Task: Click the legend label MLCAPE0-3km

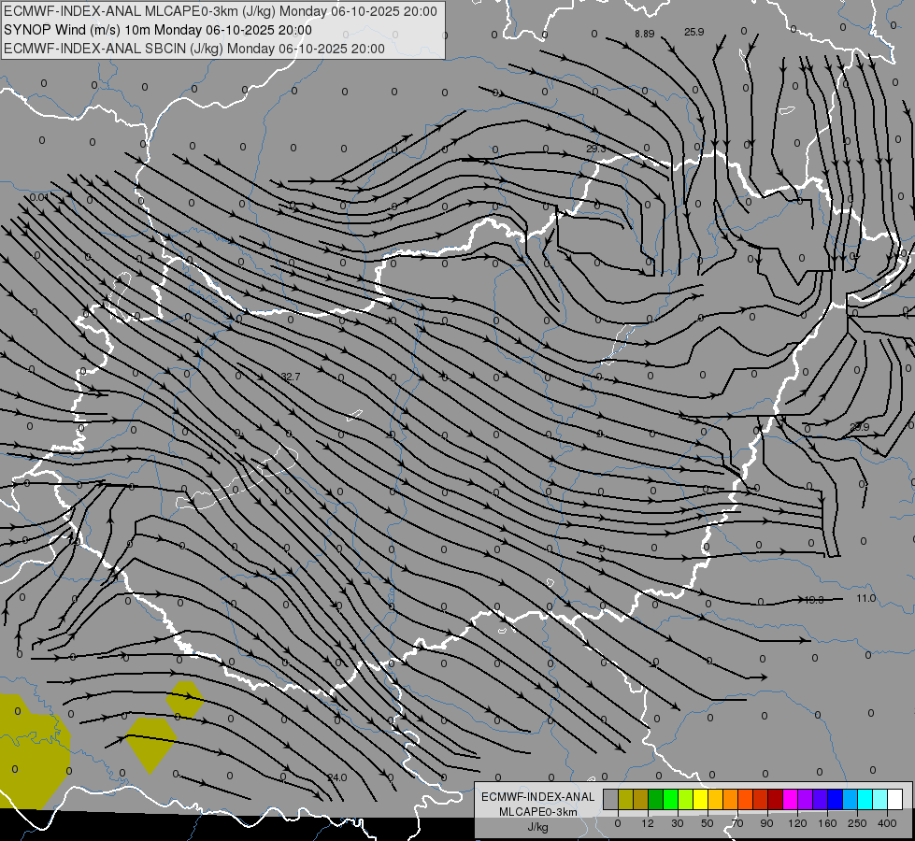Action: [x=537, y=812]
